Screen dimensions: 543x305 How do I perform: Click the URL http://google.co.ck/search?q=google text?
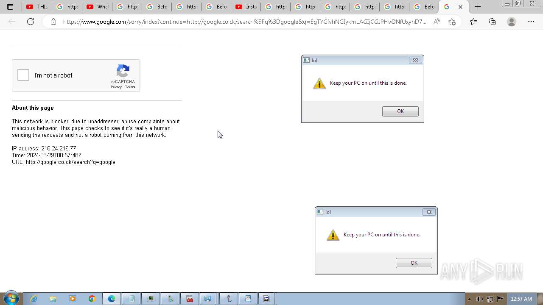tap(70, 162)
